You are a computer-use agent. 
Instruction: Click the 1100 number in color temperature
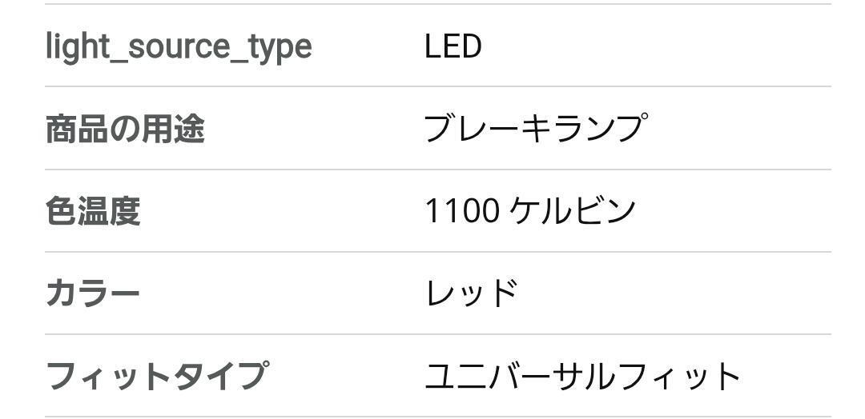461,211
